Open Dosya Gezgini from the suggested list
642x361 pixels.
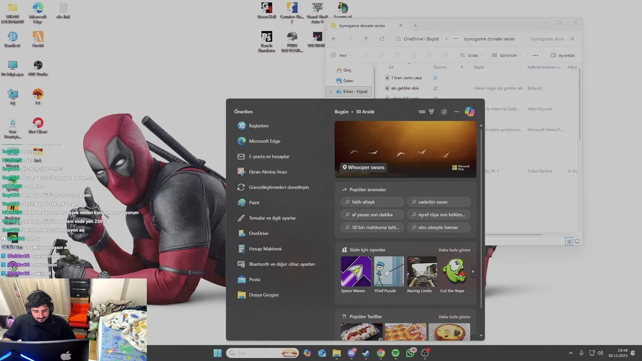coord(258,295)
